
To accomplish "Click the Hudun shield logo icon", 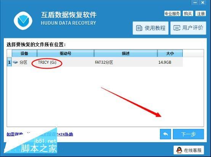I will pos(23,20).
